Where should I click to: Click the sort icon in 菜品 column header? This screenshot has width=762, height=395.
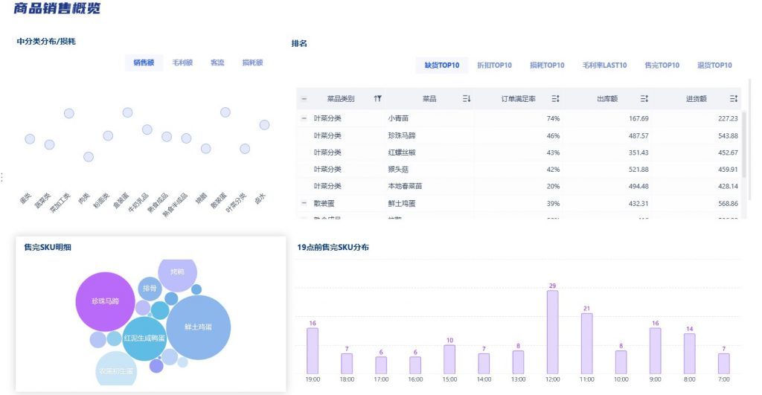click(x=467, y=99)
